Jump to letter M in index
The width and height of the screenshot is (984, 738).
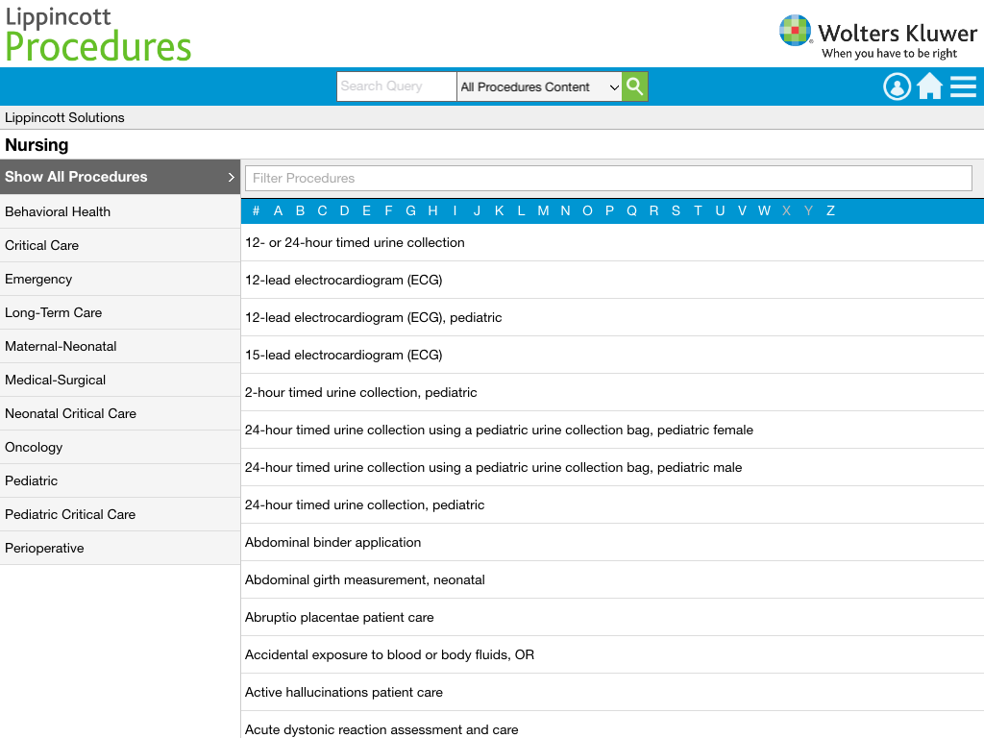(543, 210)
